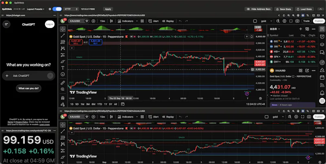This screenshot has width=326, height=164.
Task: Open 15m interval selector in upper chart
Action: pos(102,21)
